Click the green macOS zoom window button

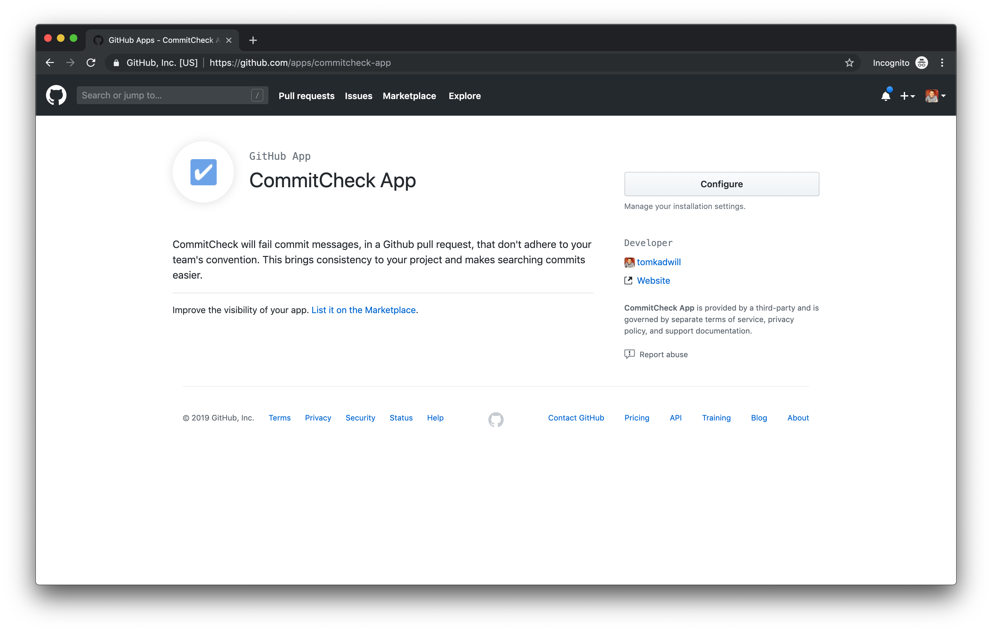(73, 38)
